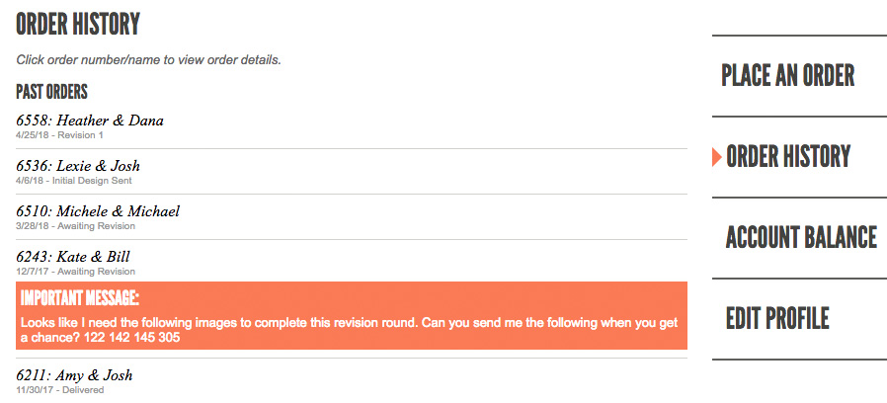Click the 4/25/18 Revision 1 status line

point(59,135)
